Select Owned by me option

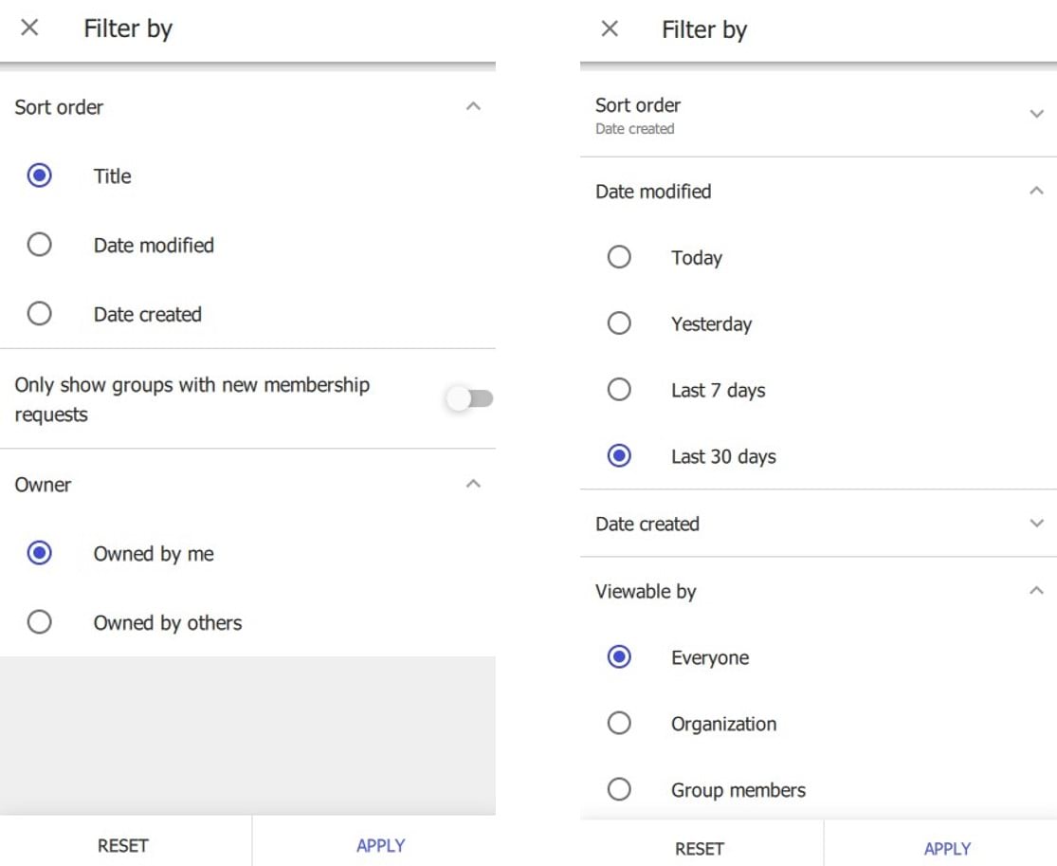point(40,553)
